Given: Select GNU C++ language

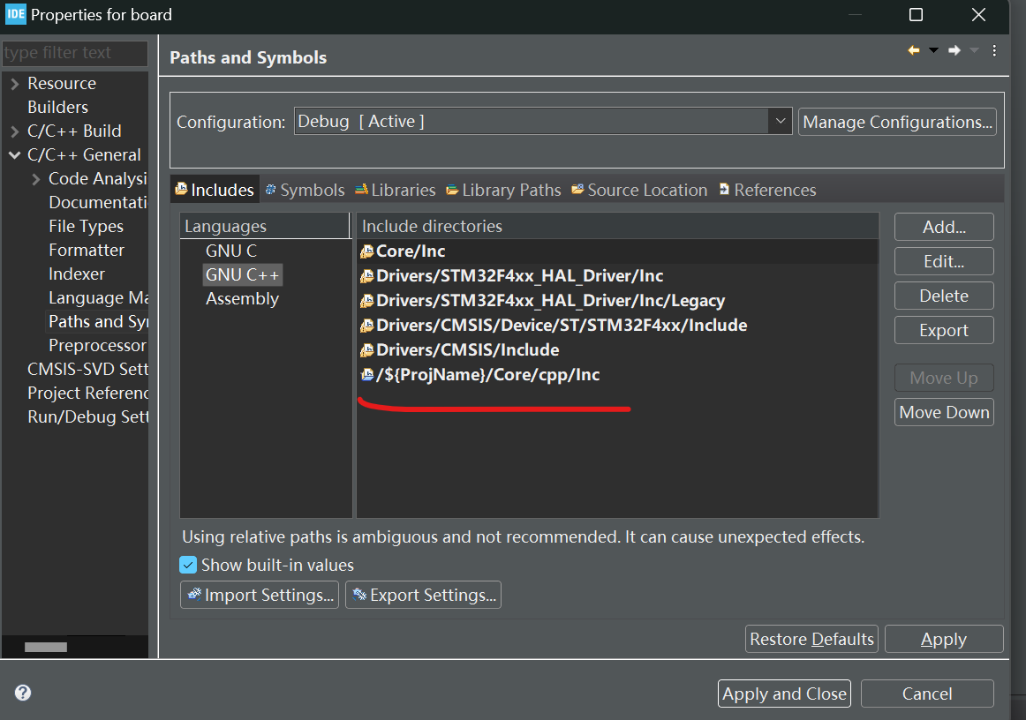Looking at the screenshot, I should point(243,274).
